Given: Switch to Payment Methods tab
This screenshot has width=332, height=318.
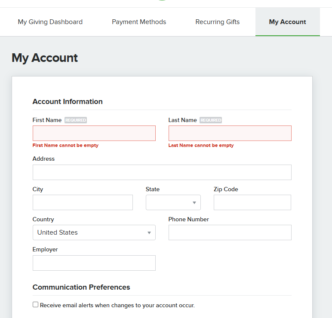Looking at the screenshot, I should (139, 22).
